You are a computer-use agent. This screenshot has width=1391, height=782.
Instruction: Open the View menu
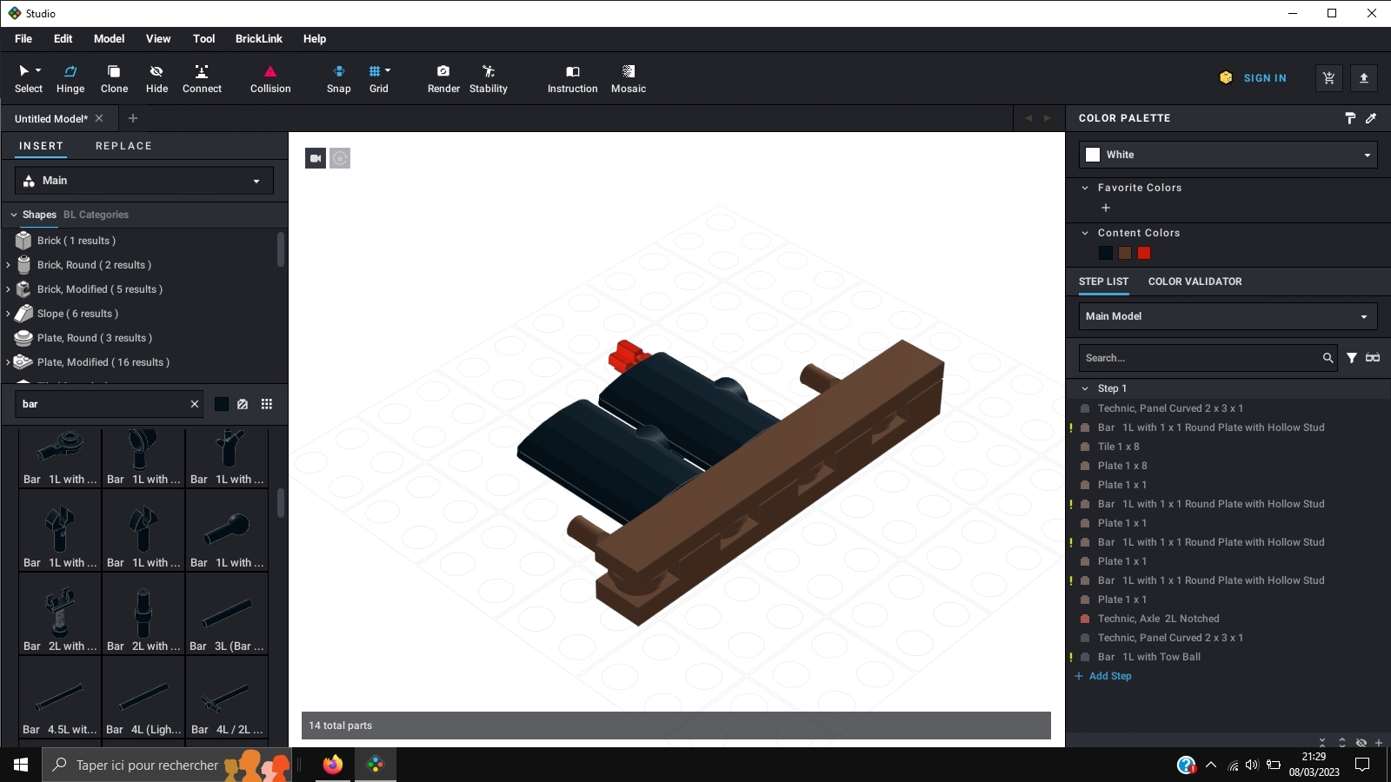pyautogui.click(x=158, y=39)
